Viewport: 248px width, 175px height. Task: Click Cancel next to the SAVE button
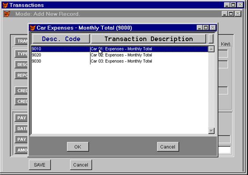coord(80,165)
